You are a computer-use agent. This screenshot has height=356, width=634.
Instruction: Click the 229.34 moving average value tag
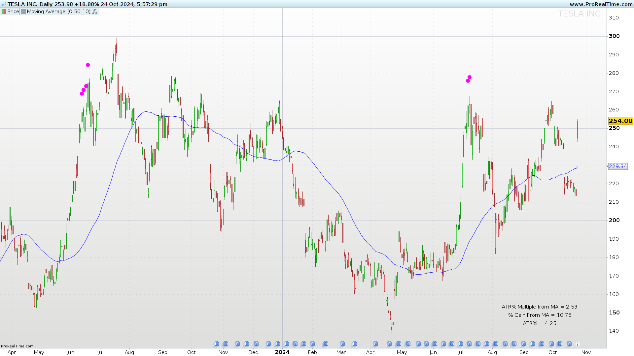(617, 166)
